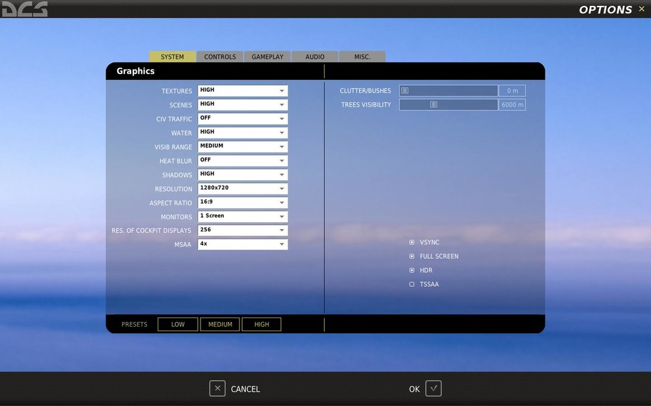Open the WATER quality dropdown
Screen dimensions: 651x406
point(242,133)
